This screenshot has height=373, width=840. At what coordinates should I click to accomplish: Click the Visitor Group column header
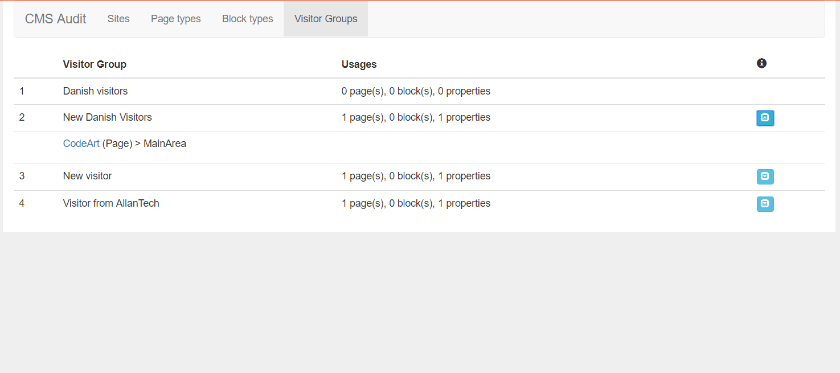[95, 64]
